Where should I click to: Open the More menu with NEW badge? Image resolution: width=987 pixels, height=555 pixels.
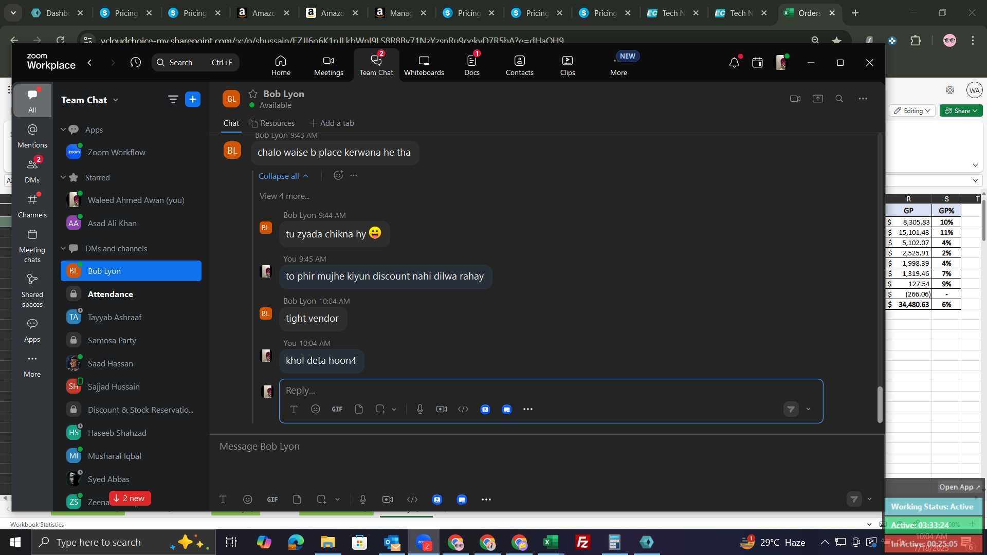click(619, 65)
